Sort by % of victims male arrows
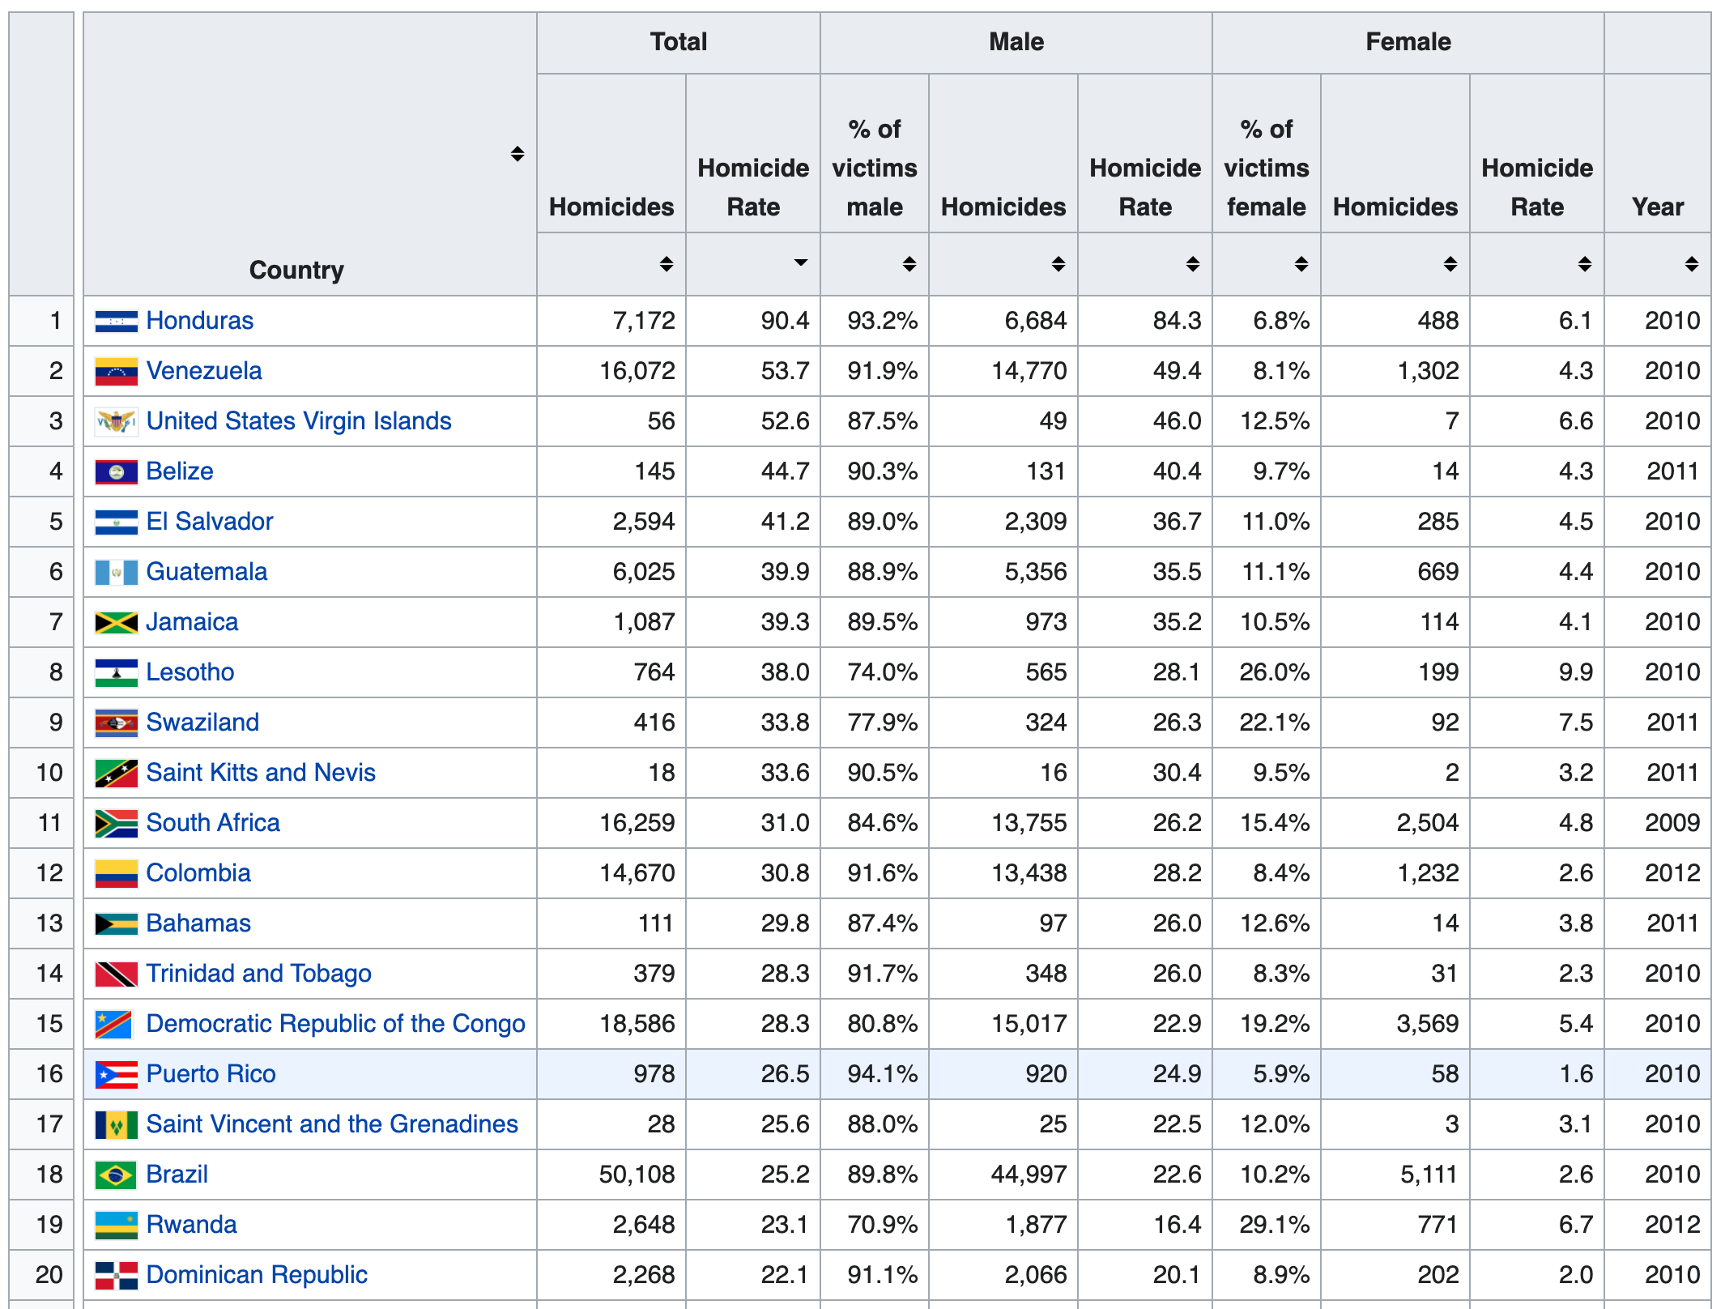This screenshot has width=1725, height=1309. (x=909, y=264)
